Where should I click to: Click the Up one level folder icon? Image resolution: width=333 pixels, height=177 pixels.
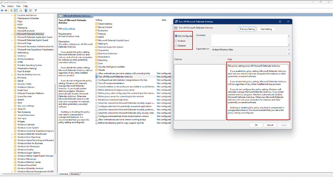(x=11, y=11)
